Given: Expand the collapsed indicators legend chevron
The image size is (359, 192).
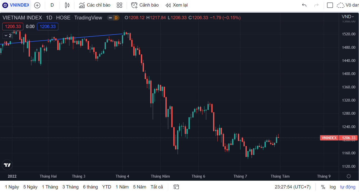Looking at the screenshot, I should [x=8, y=36].
